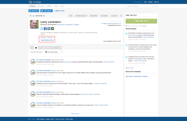
Task: Switch to the Deals tab
Action: (x=56, y=6)
